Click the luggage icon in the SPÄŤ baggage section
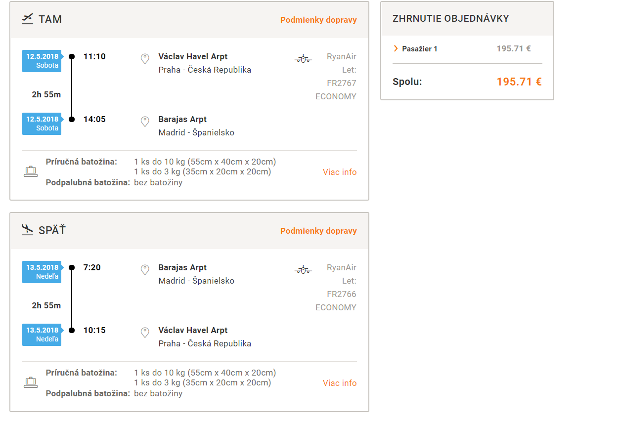The height and width of the screenshot is (421, 621). 31,383
